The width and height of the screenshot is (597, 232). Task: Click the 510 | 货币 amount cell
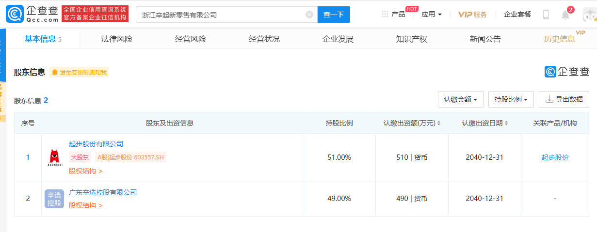pyautogui.click(x=412, y=157)
